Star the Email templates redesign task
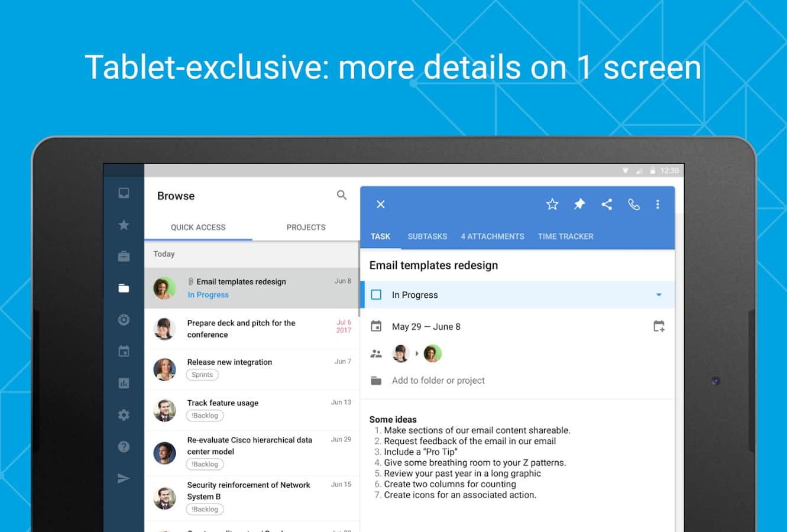The image size is (787, 532). [552, 205]
